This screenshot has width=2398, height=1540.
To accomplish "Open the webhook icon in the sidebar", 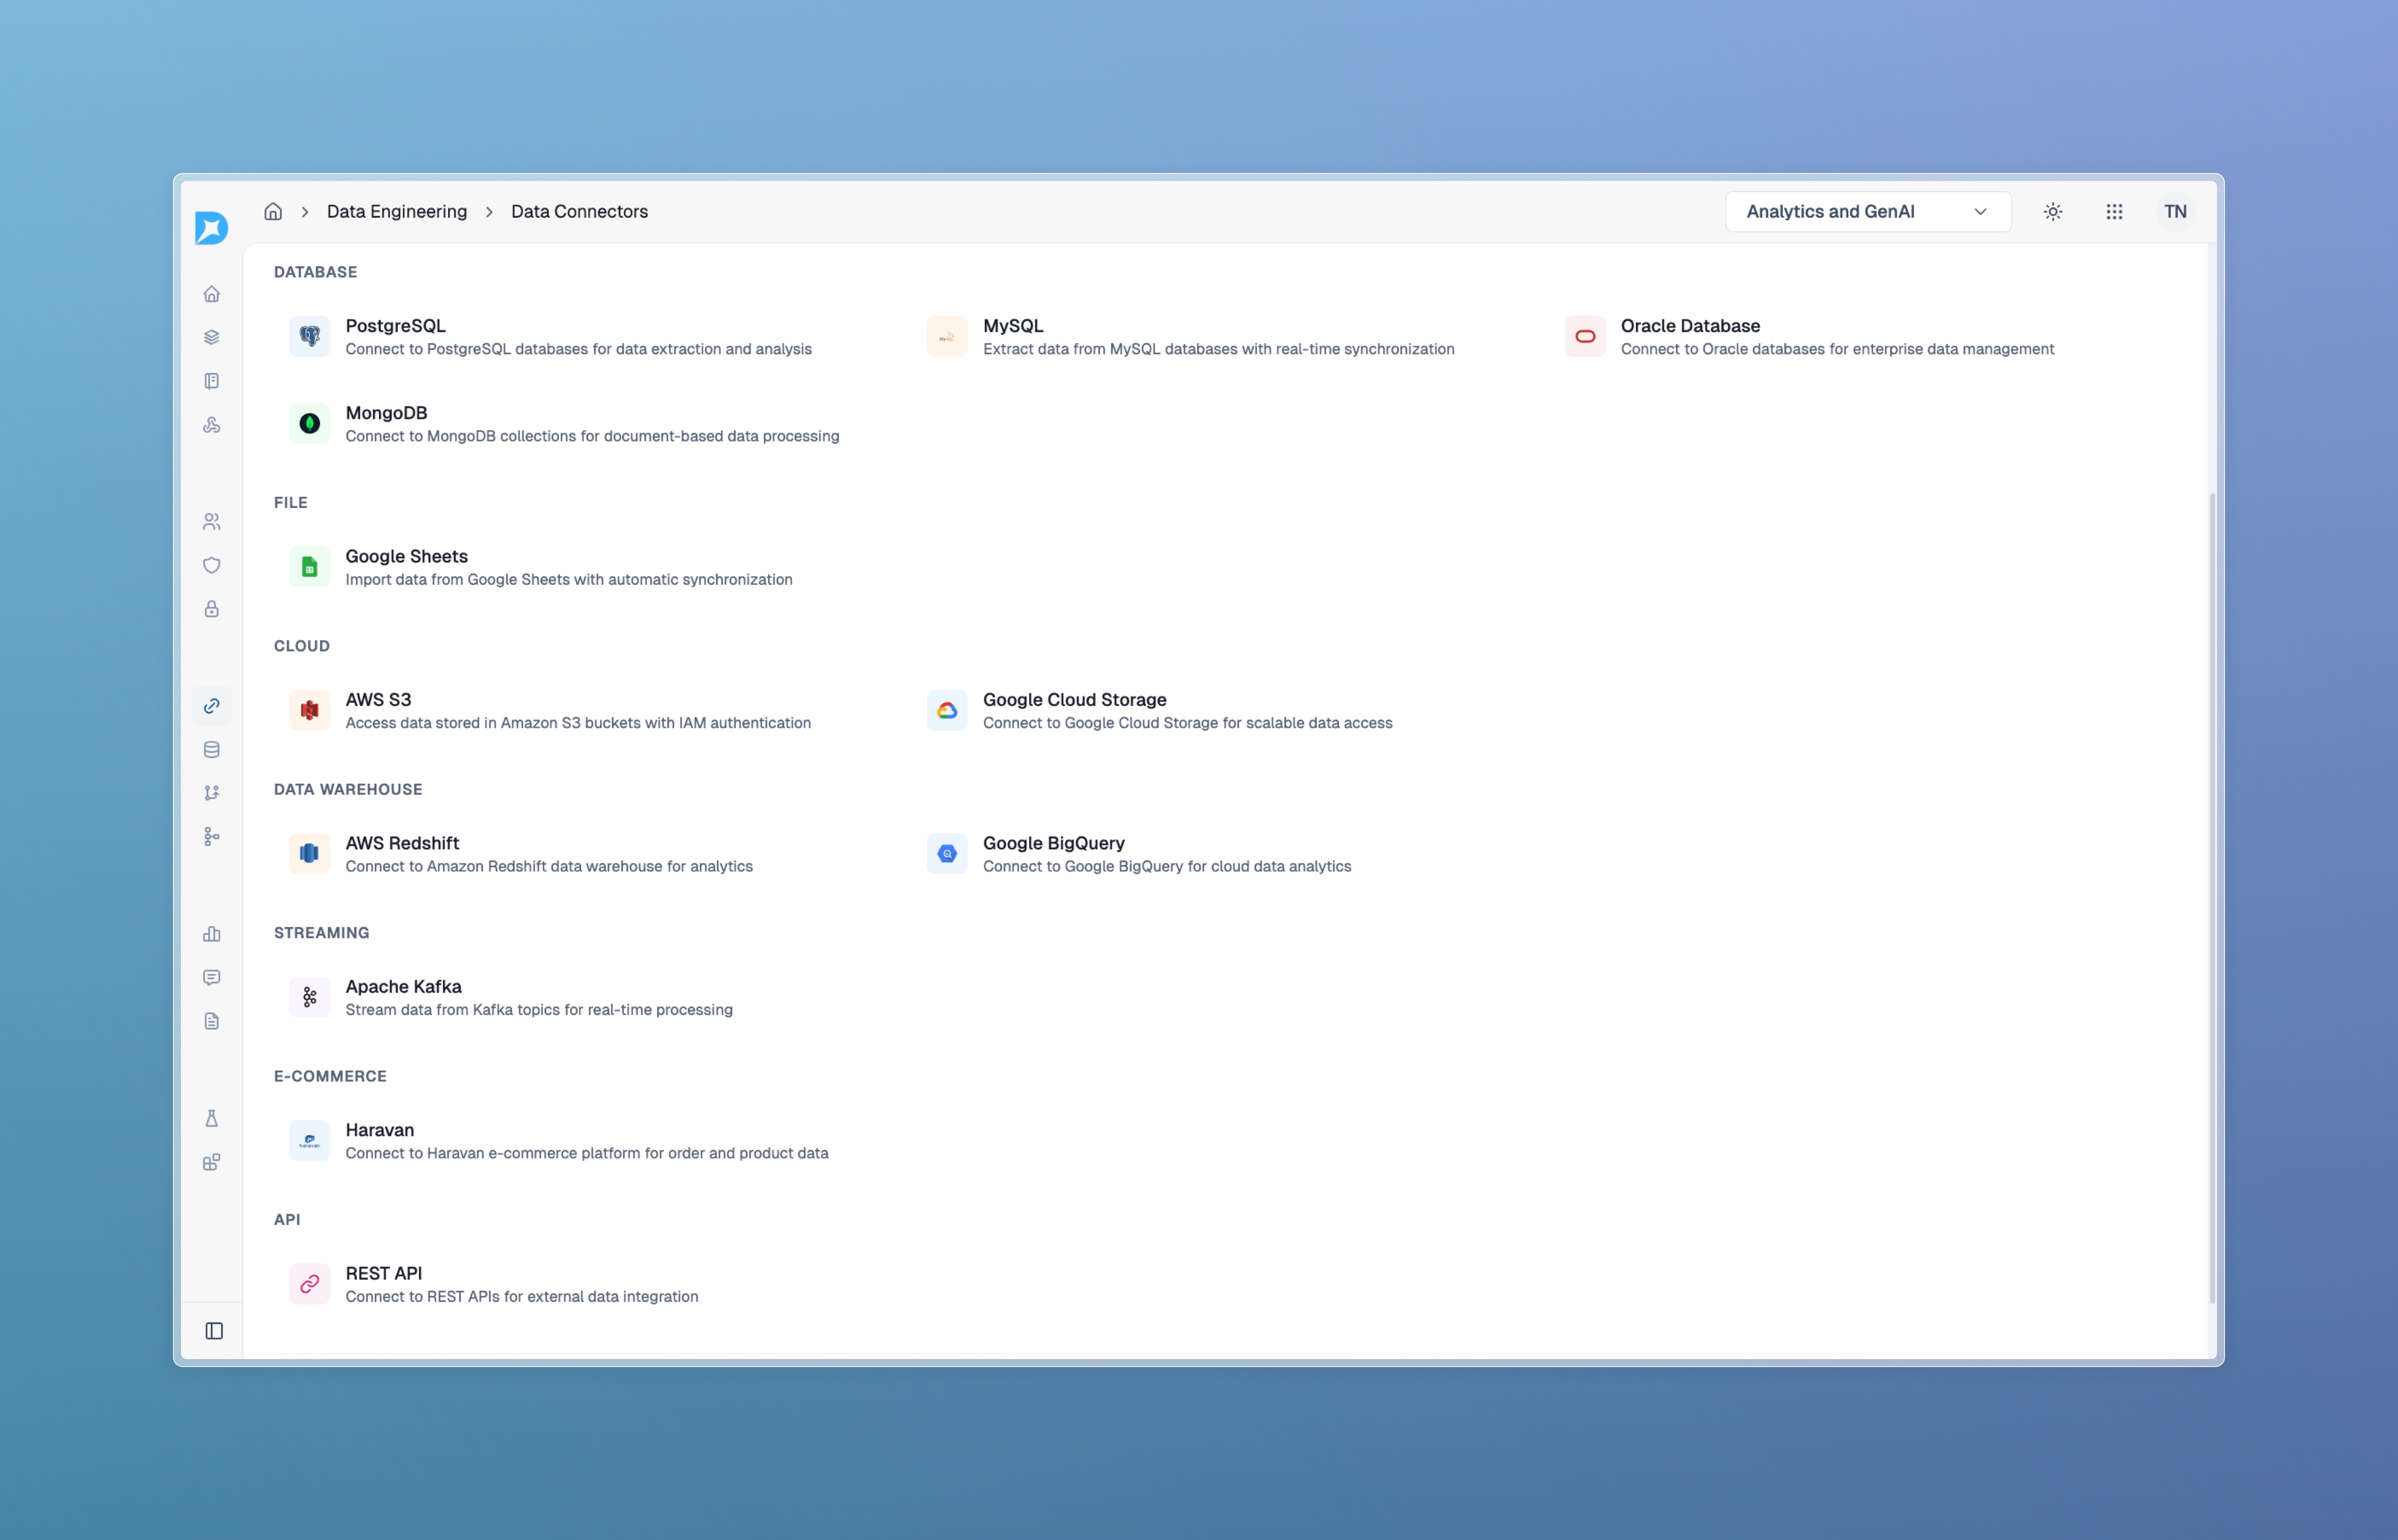I will 212,425.
